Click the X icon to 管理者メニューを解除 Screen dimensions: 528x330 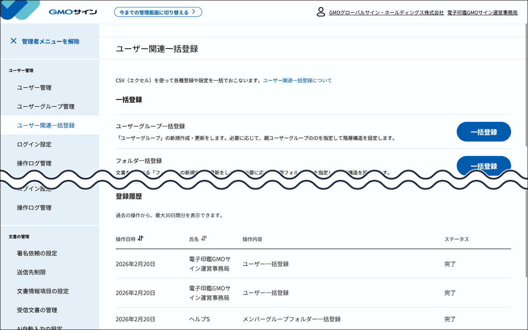(14, 41)
